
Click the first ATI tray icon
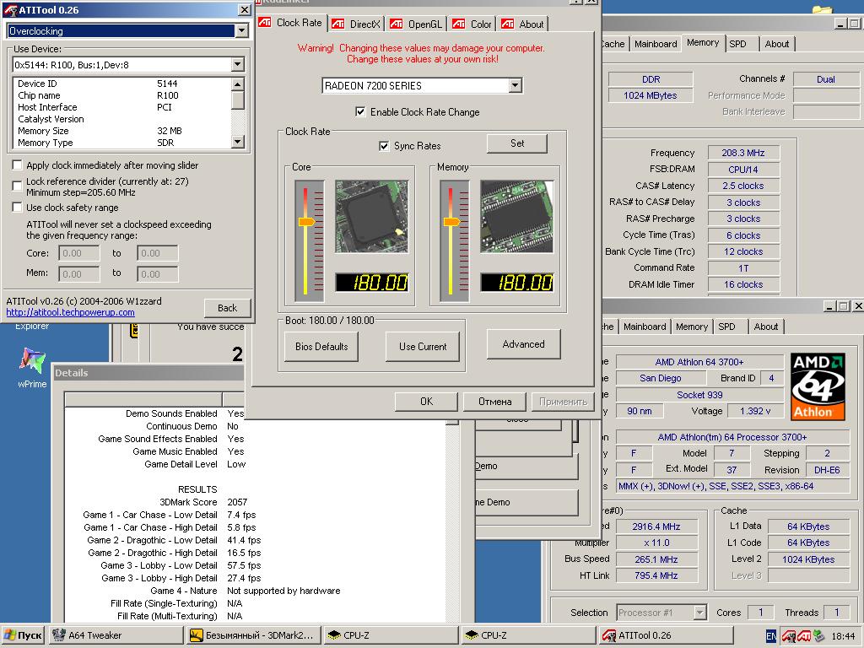click(x=789, y=636)
